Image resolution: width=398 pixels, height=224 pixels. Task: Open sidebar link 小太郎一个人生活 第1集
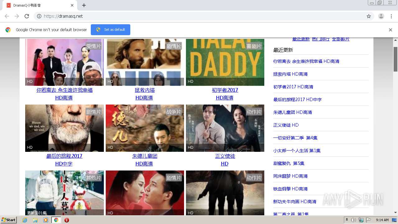[297, 151]
